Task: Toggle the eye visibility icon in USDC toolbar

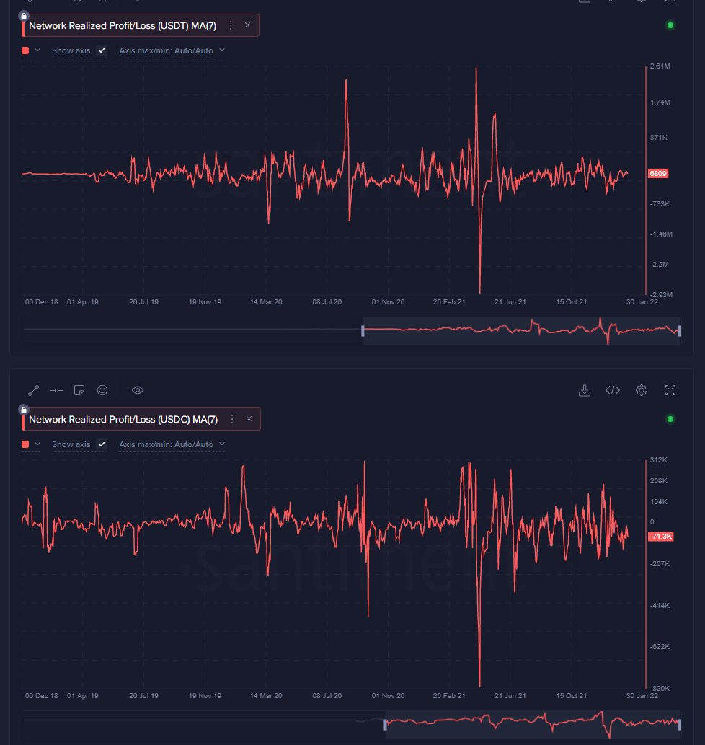Action: pos(138,390)
